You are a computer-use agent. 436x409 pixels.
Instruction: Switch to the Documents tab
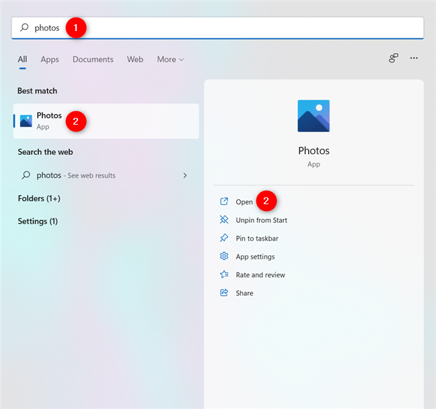tap(93, 59)
